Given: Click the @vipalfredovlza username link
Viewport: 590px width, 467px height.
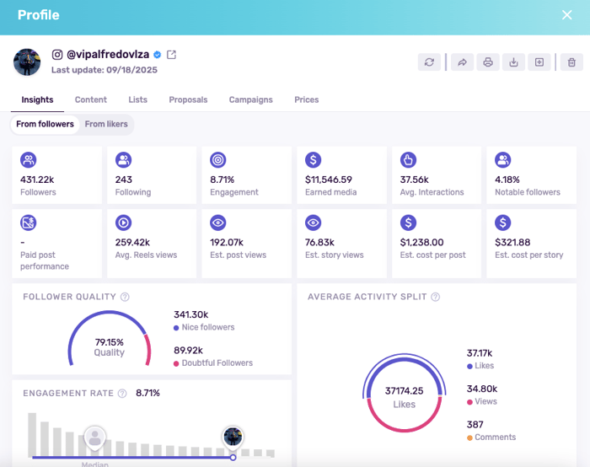Looking at the screenshot, I should tap(107, 55).
